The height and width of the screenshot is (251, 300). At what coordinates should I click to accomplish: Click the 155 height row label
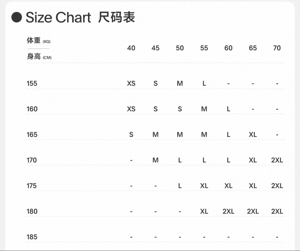point(32,83)
